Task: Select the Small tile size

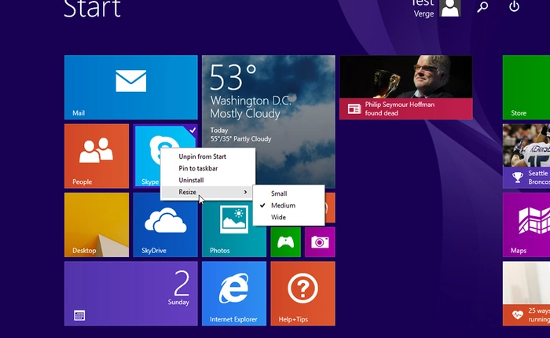Action: tap(279, 193)
